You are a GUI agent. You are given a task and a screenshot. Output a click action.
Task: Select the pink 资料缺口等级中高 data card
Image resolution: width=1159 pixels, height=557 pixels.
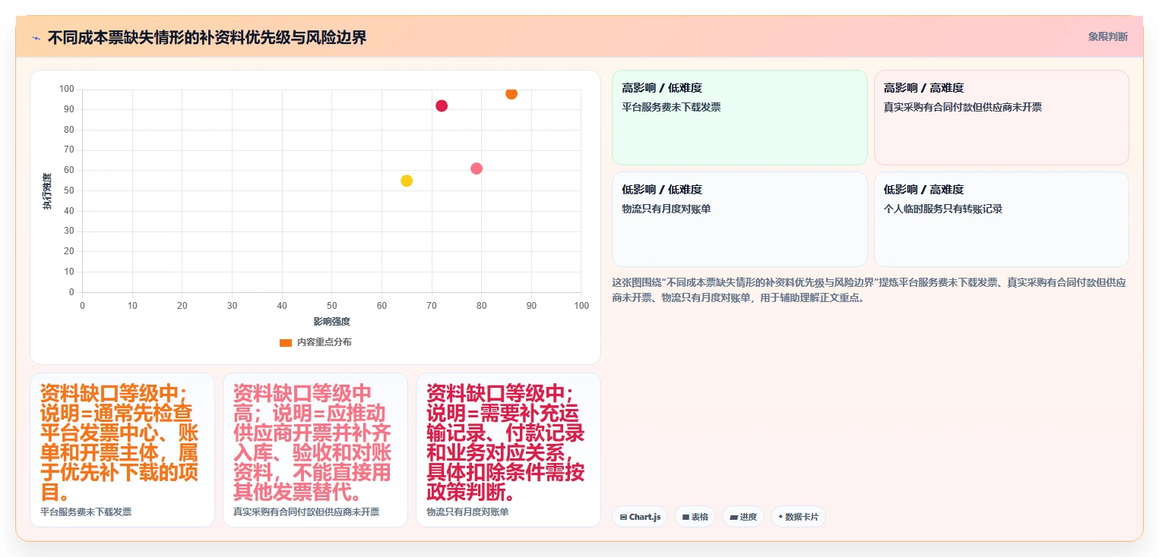pos(315,450)
